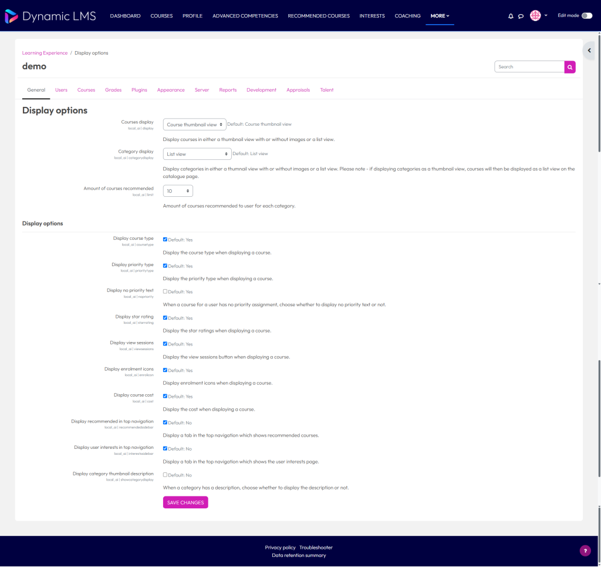
Task: Uncheck Display priority type checkbox
Action: [x=165, y=266]
